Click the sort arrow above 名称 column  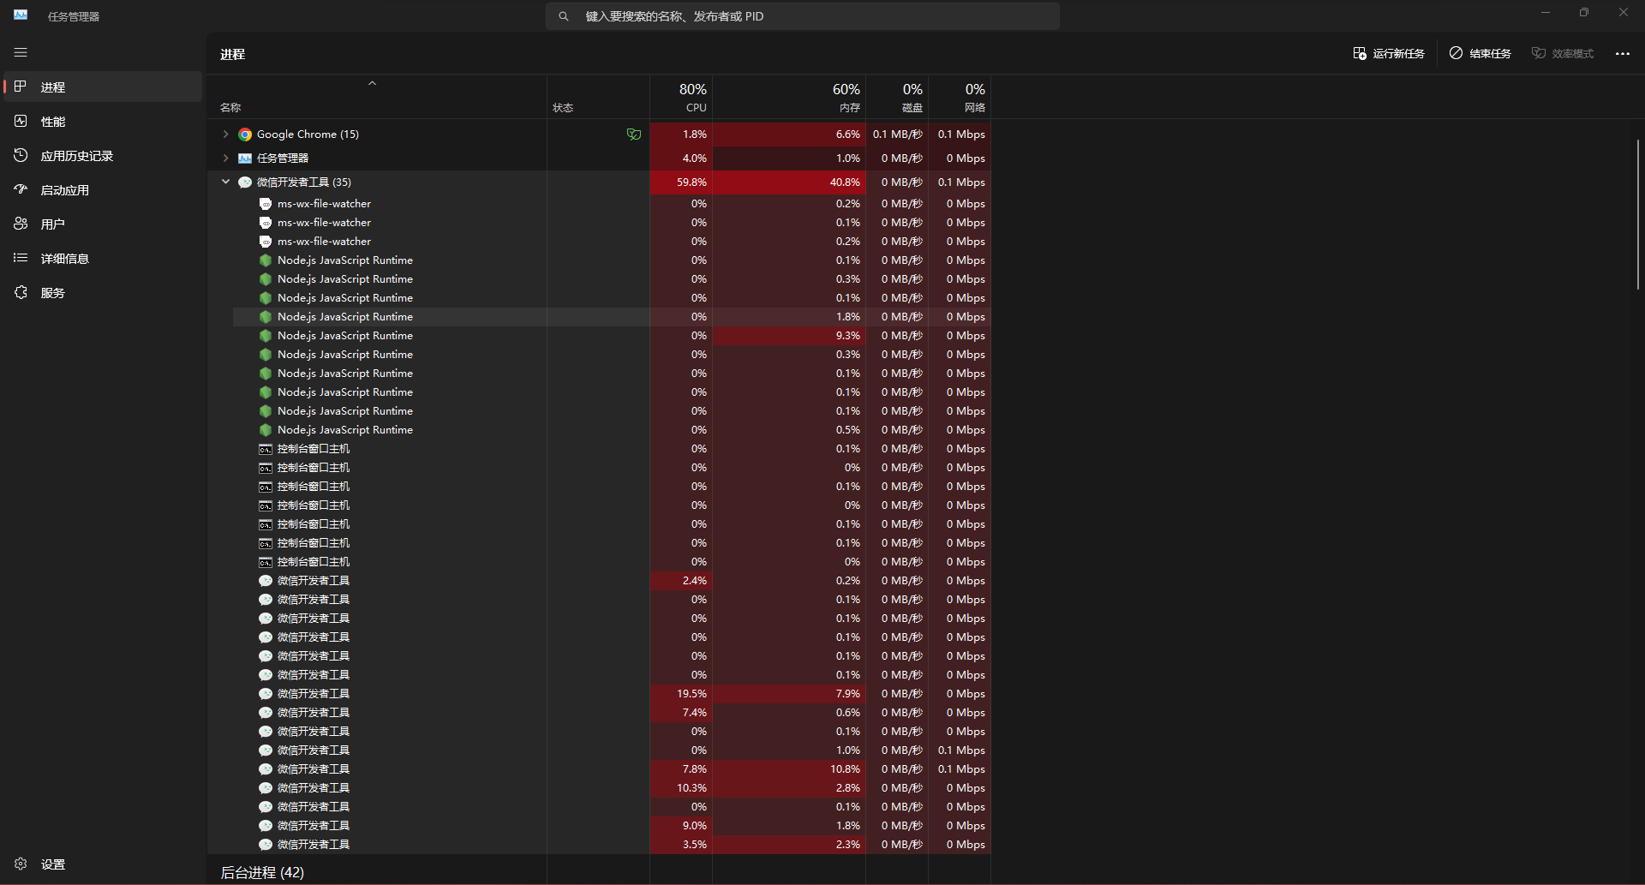[x=372, y=83]
